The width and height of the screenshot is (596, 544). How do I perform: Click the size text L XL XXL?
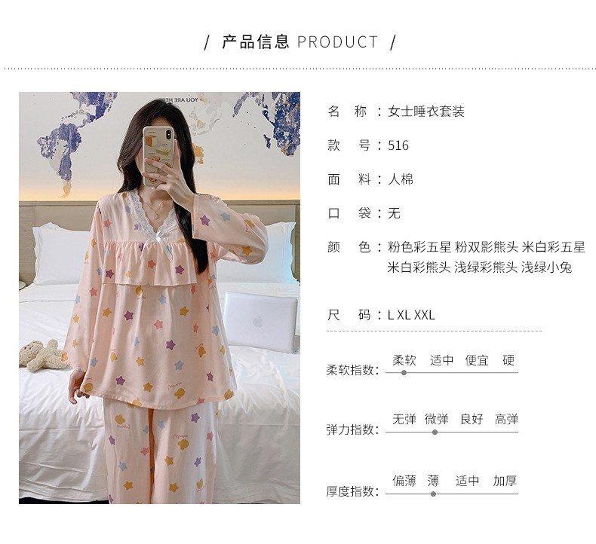[x=411, y=315]
